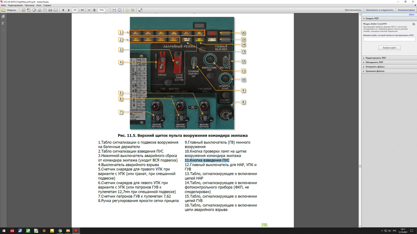Viewport: 417px width, 234px height.
Task: Open bookmarks panel in left sidebar
Action: tap(3, 24)
